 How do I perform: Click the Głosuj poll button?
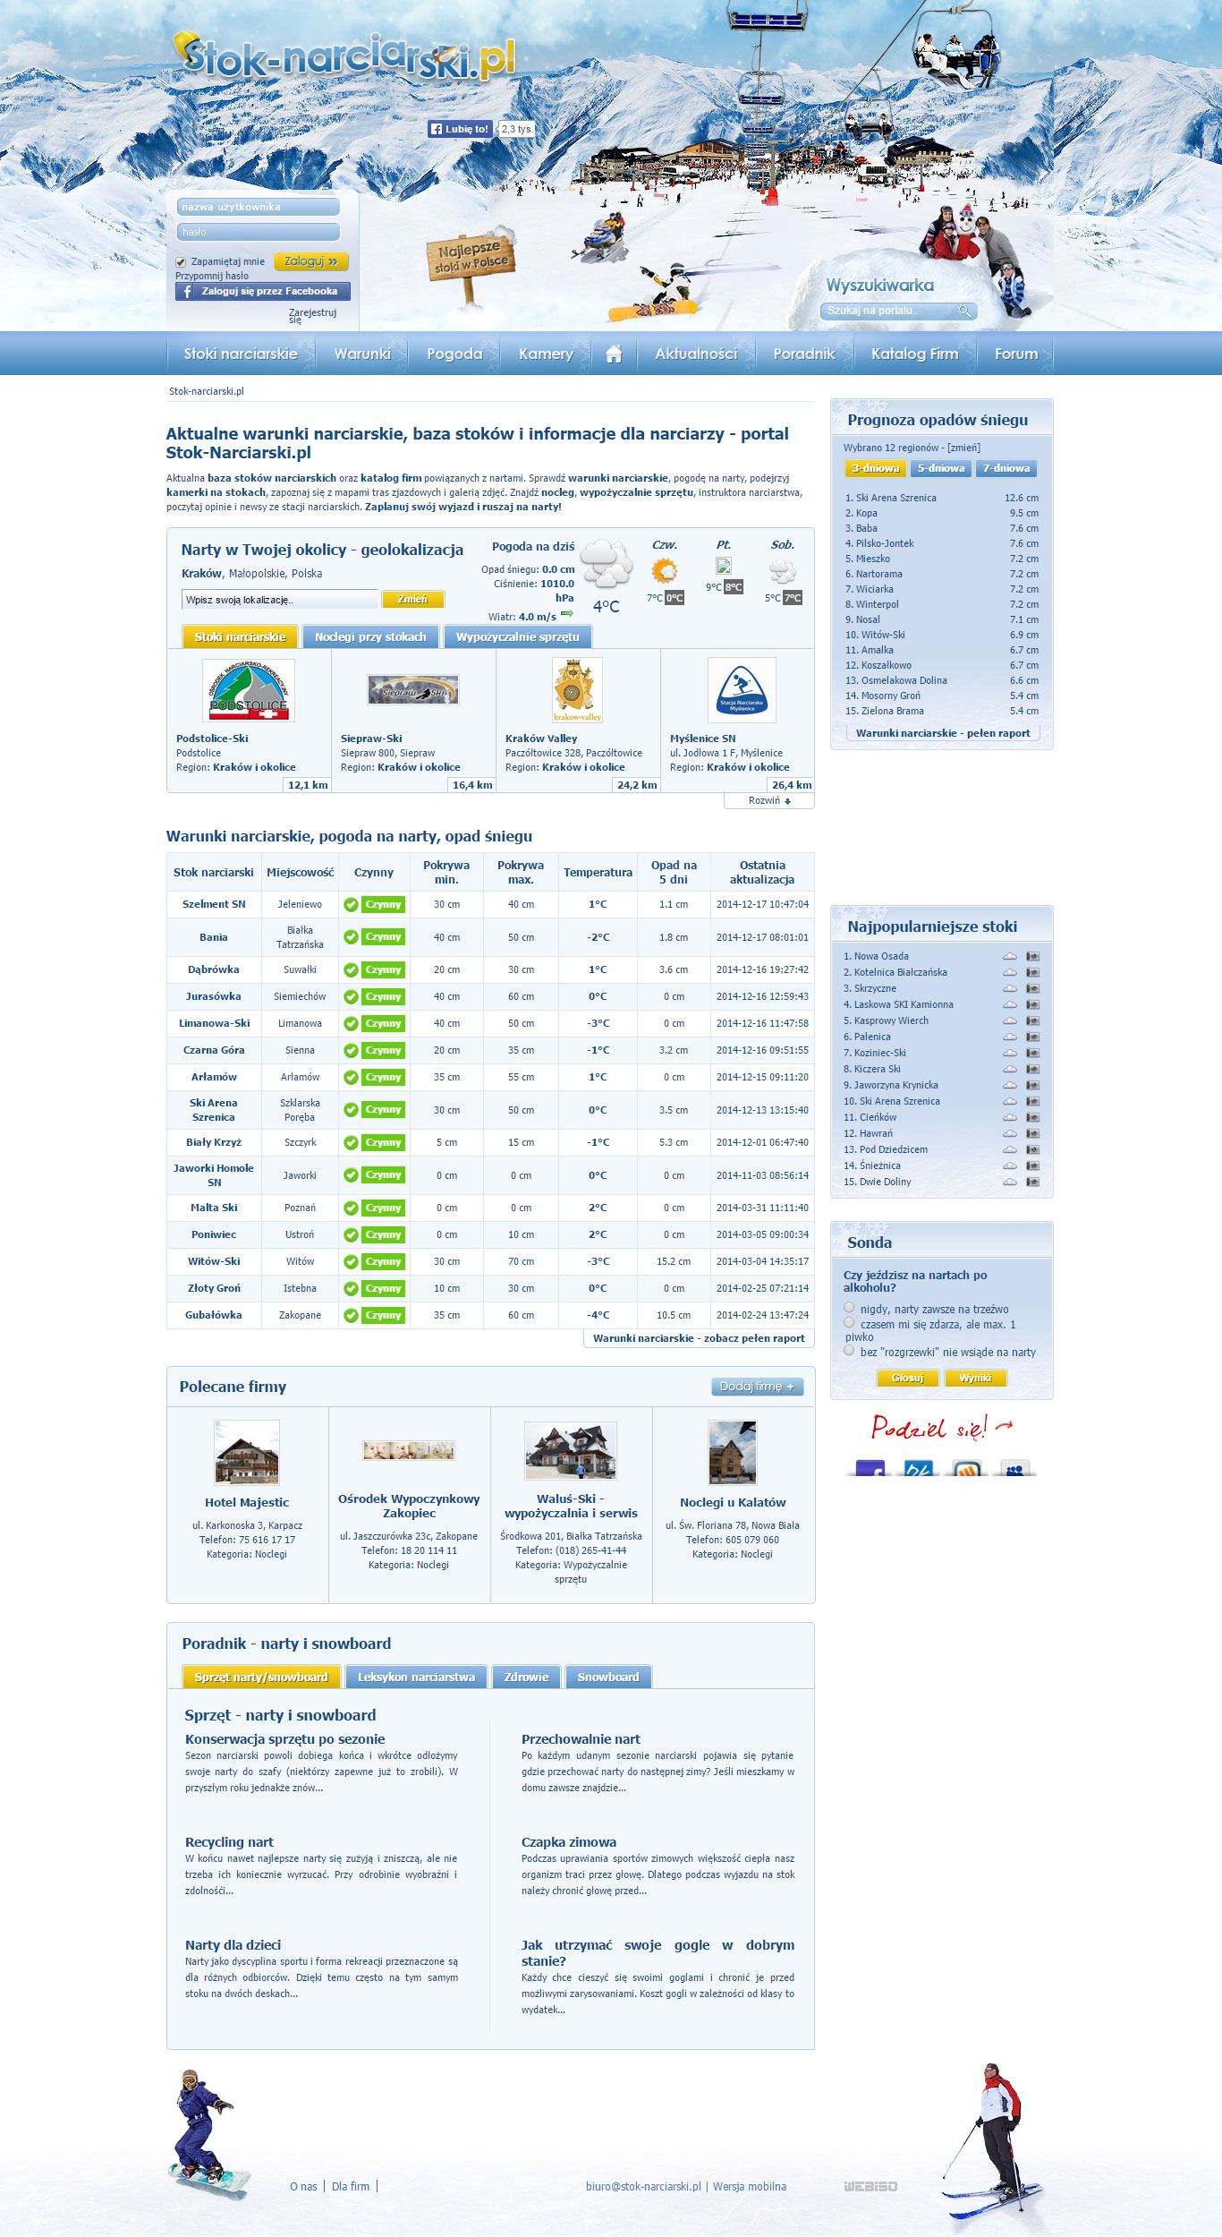click(x=907, y=1379)
